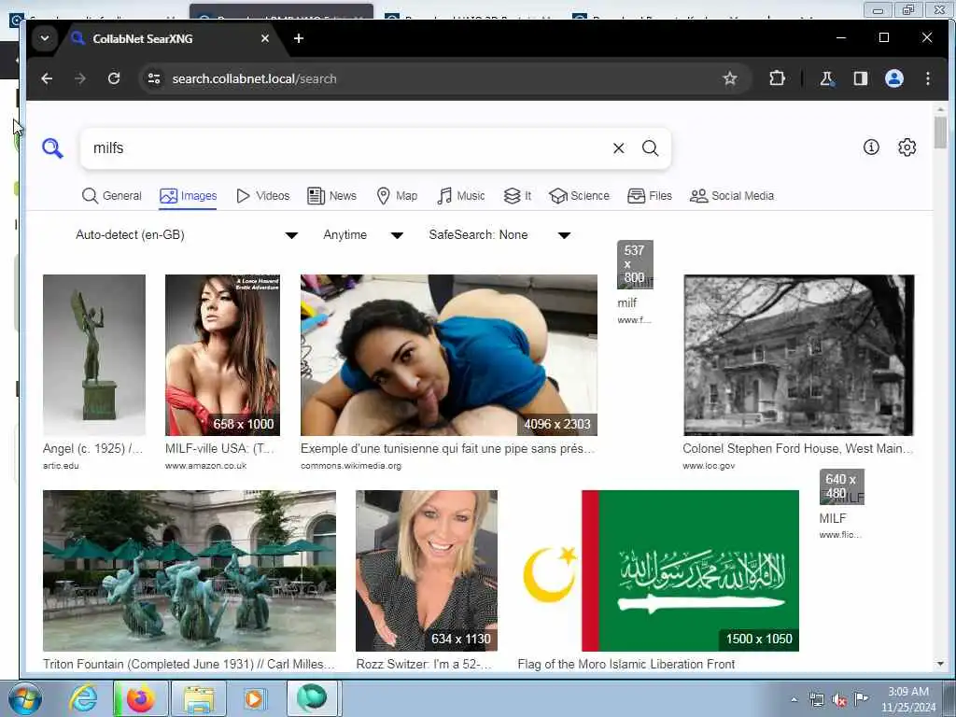Click the network tray icon
Viewport: 956px width, 717px height.
pyautogui.click(x=816, y=700)
